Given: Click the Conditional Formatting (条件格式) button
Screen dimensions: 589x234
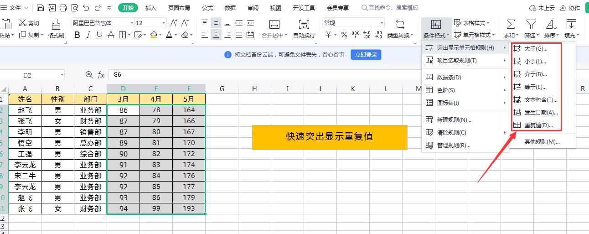Looking at the screenshot, I should click(436, 28).
